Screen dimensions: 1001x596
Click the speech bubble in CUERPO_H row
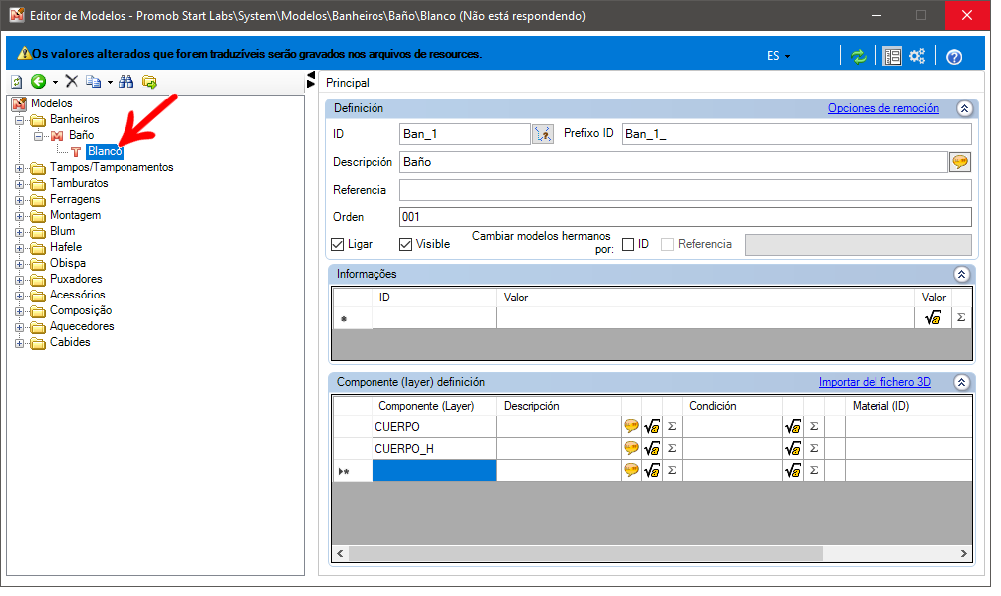(x=631, y=448)
